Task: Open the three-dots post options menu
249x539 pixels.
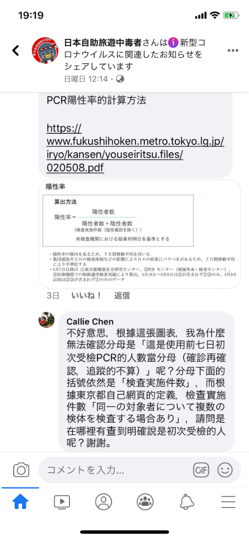Action: pos(233,51)
